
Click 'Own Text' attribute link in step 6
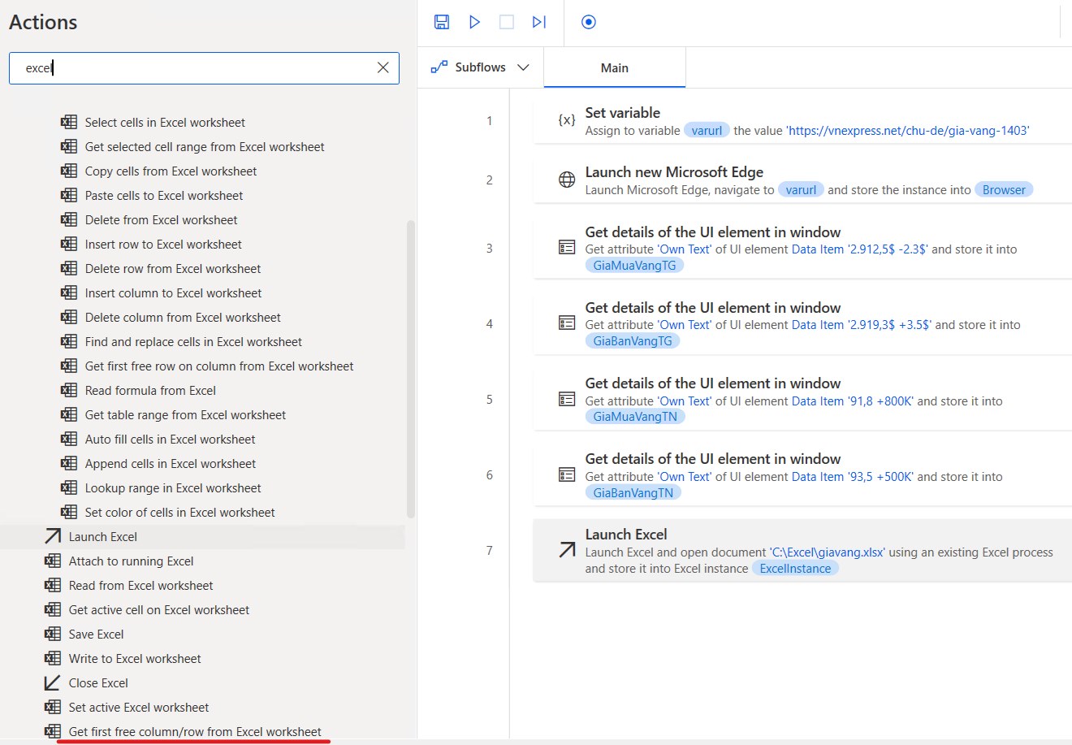tap(685, 477)
